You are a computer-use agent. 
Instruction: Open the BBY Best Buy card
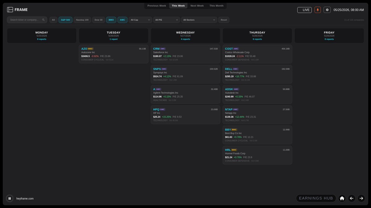[257, 135]
